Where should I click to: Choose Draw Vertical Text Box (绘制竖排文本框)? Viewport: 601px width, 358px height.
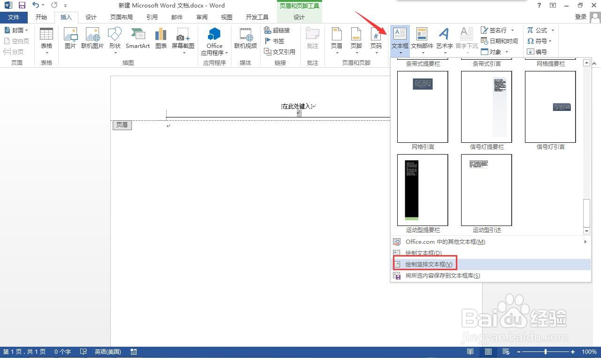(491, 265)
